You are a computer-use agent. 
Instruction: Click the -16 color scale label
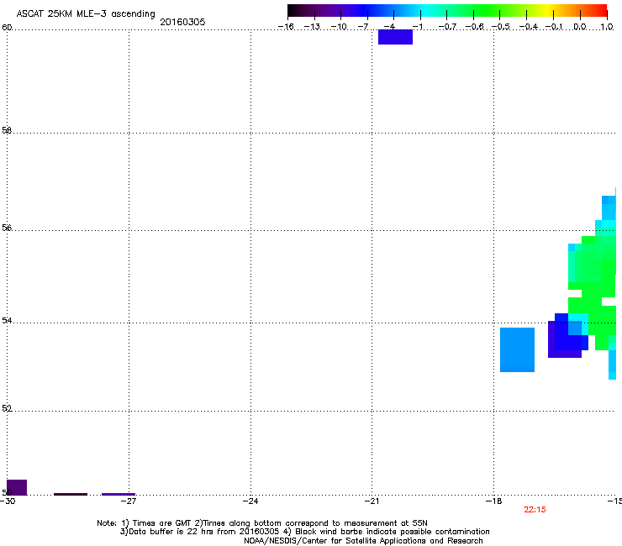(286, 27)
